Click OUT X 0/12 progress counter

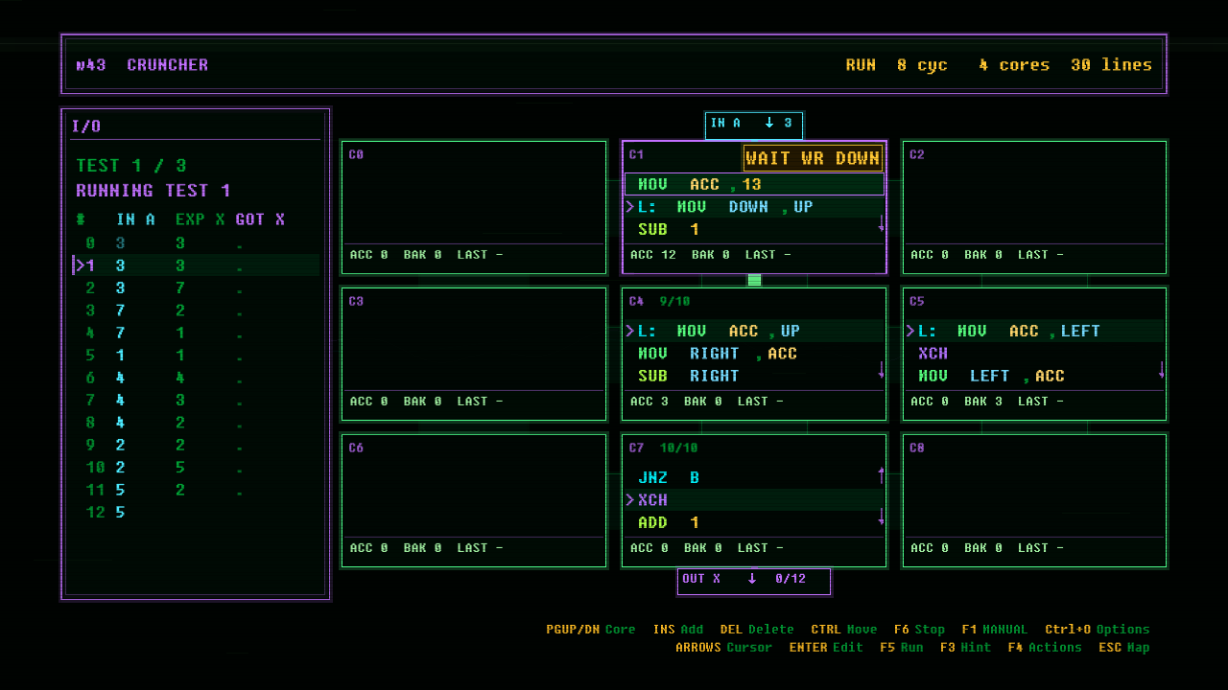(x=791, y=579)
